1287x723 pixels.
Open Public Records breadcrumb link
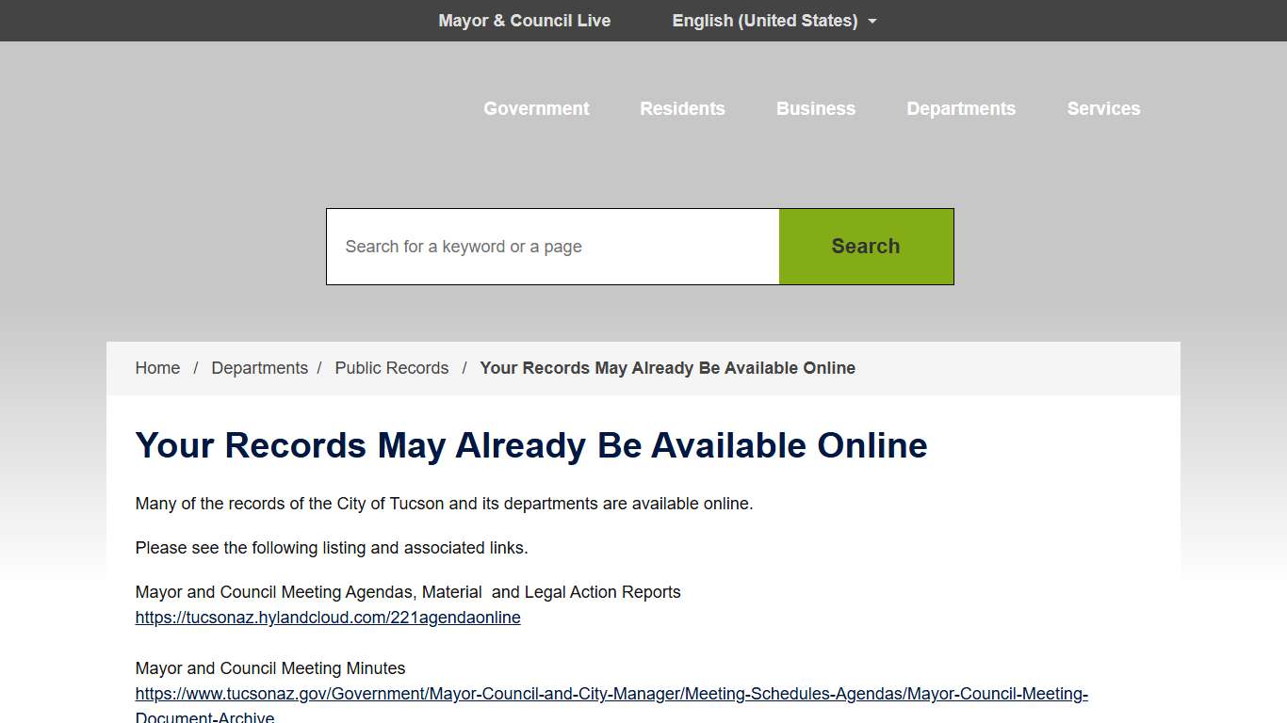(392, 367)
